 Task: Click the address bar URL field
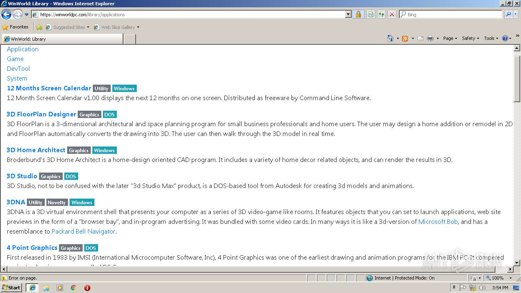(188, 15)
